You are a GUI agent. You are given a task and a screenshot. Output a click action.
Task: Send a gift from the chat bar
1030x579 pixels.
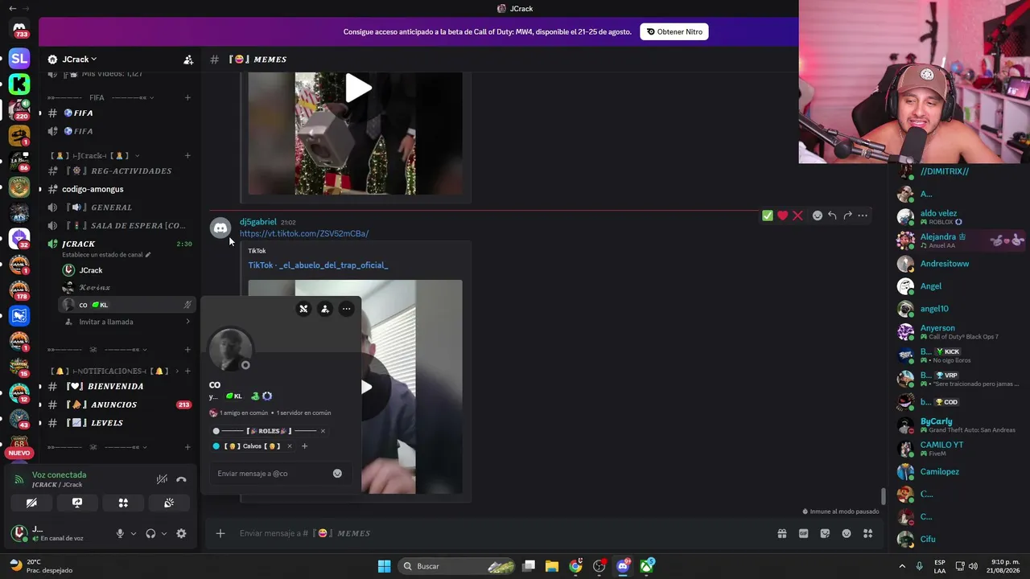pyautogui.click(x=781, y=533)
